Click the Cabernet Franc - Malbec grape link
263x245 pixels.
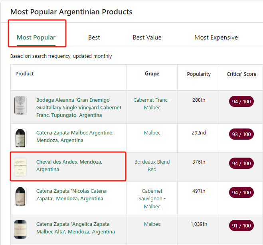tap(152, 104)
